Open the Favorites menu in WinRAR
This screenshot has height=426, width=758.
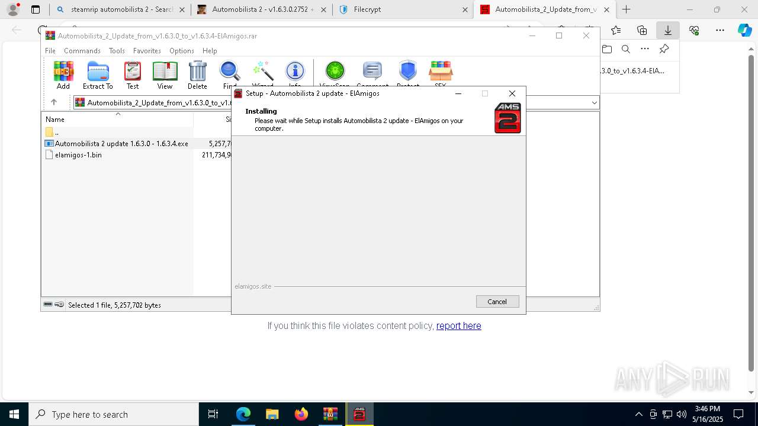pos(147,51)
